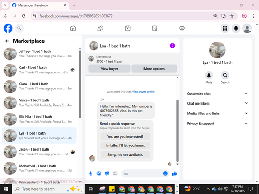Attach a photo file icon
The image size is (259, 194).
(99, 174)
